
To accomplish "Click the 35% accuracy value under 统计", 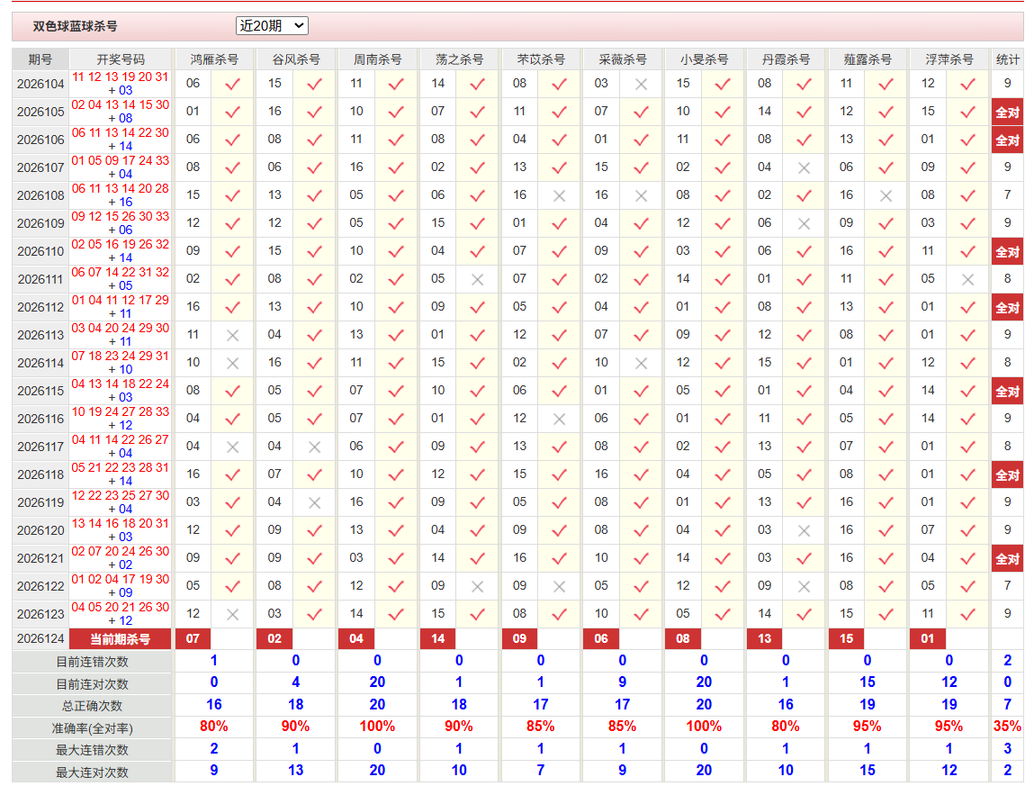I will (1007, 727).
